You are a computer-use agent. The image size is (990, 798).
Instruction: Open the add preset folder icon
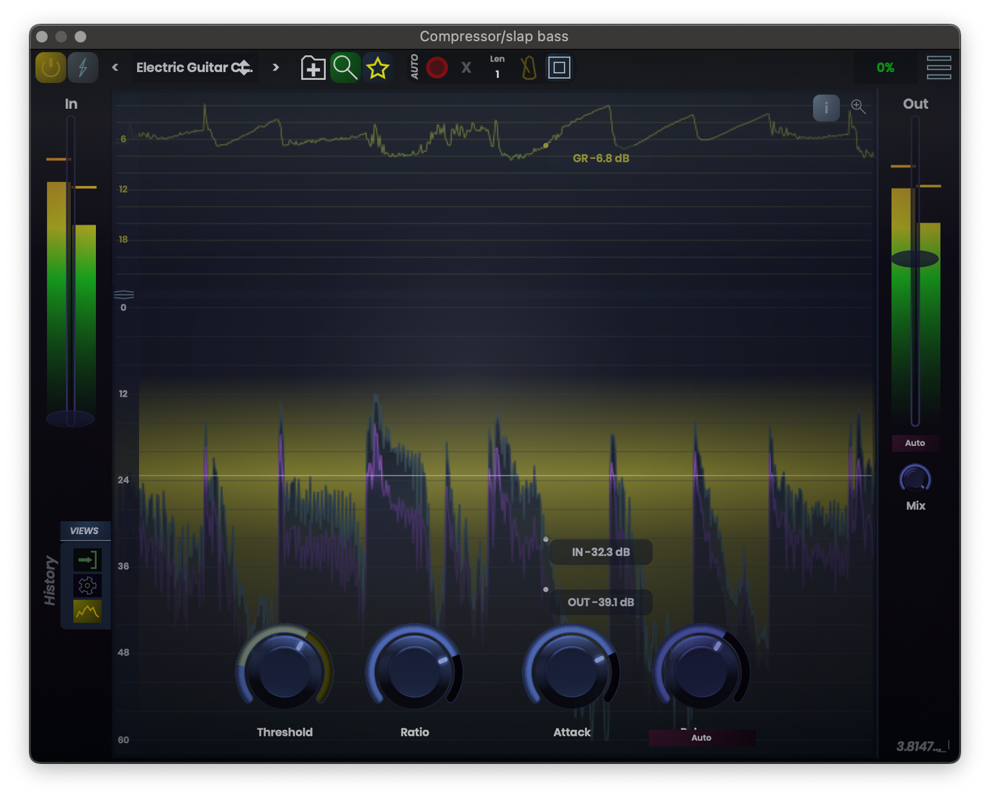click(x=313, y=67)
